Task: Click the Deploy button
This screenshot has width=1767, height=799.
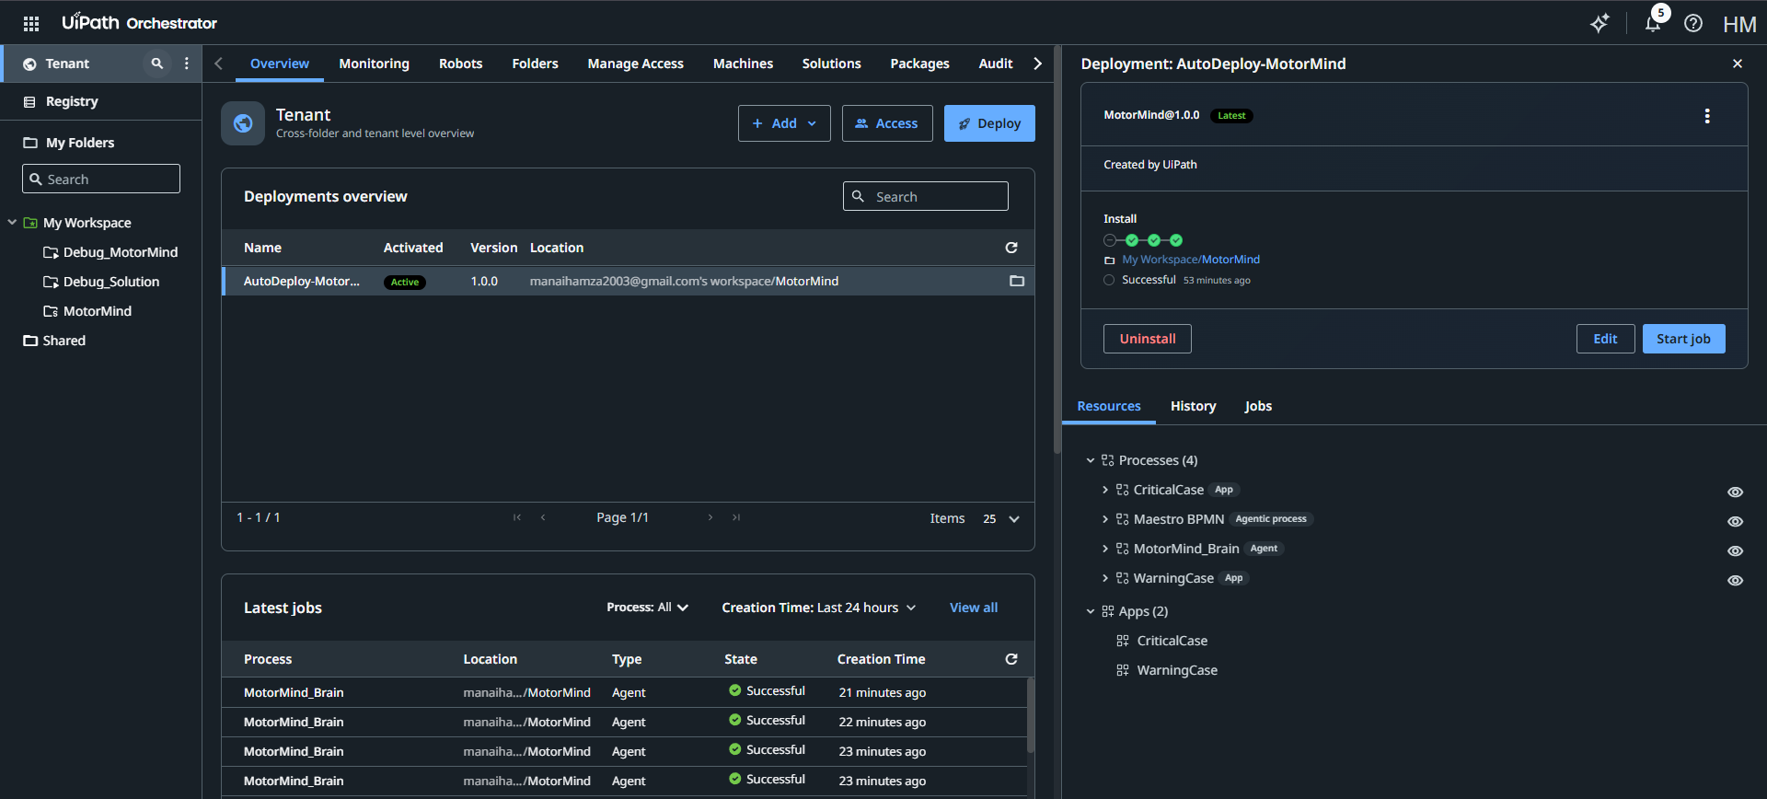Action: 989,123
